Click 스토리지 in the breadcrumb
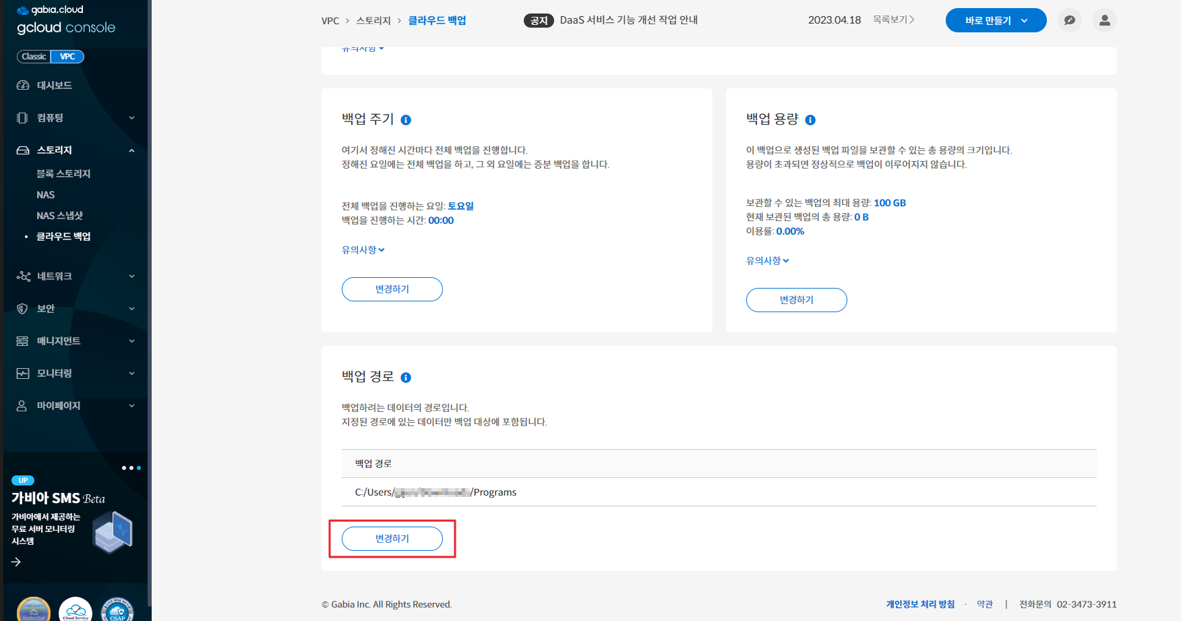Image resolution: width=1181 pixels, height=621 pixels. 373,21
